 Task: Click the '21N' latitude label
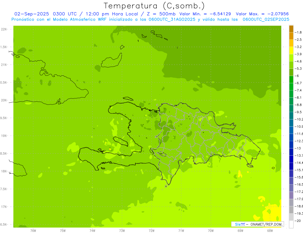4,65
